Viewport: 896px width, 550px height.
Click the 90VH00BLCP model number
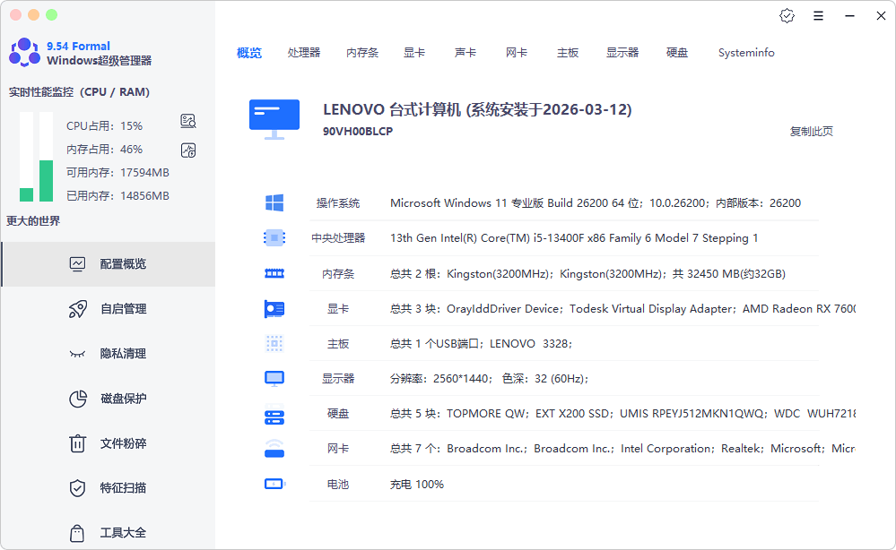(358, 131)
